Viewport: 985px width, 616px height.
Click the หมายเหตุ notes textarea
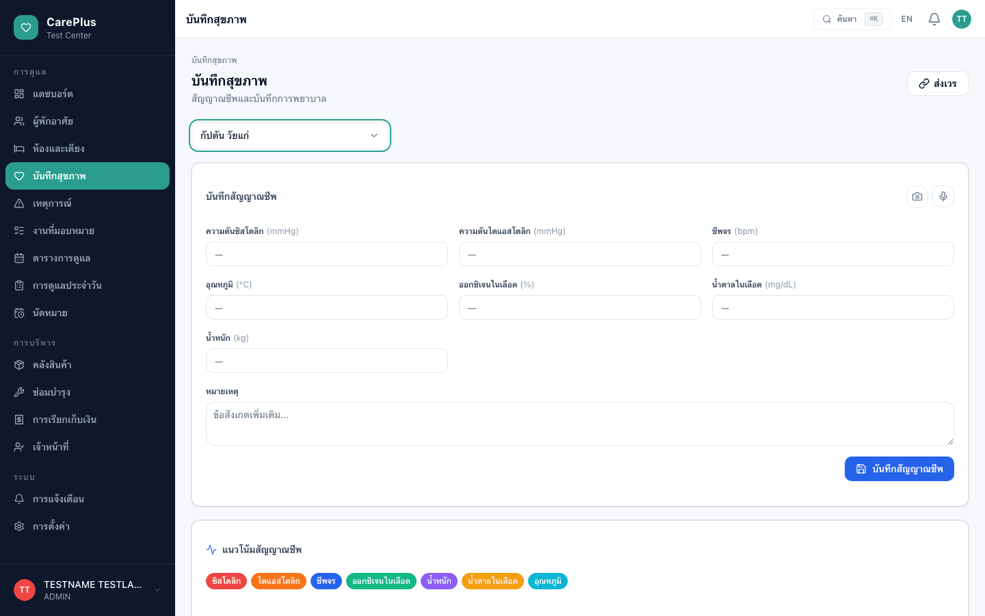580,424
